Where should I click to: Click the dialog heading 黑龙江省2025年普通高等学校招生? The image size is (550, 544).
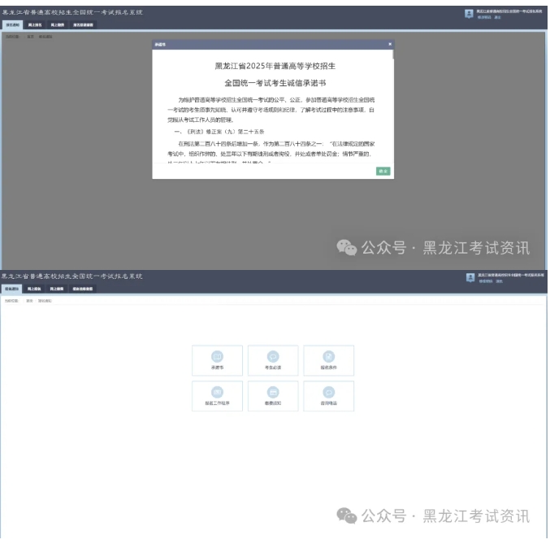click(275, 66)
